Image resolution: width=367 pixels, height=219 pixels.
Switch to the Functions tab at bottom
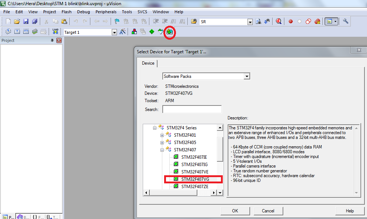pos(38,217)
